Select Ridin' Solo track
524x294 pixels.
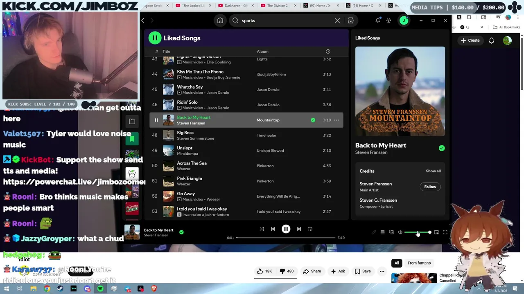[x=246, y=105]
